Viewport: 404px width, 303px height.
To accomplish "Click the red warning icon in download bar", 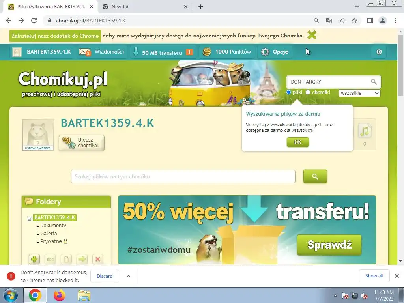I will [11, 276].
